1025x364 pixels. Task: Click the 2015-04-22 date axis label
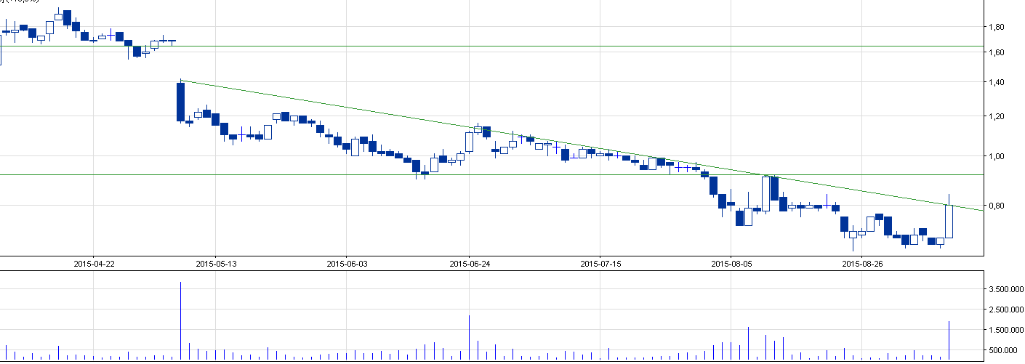tap(94, 264)
